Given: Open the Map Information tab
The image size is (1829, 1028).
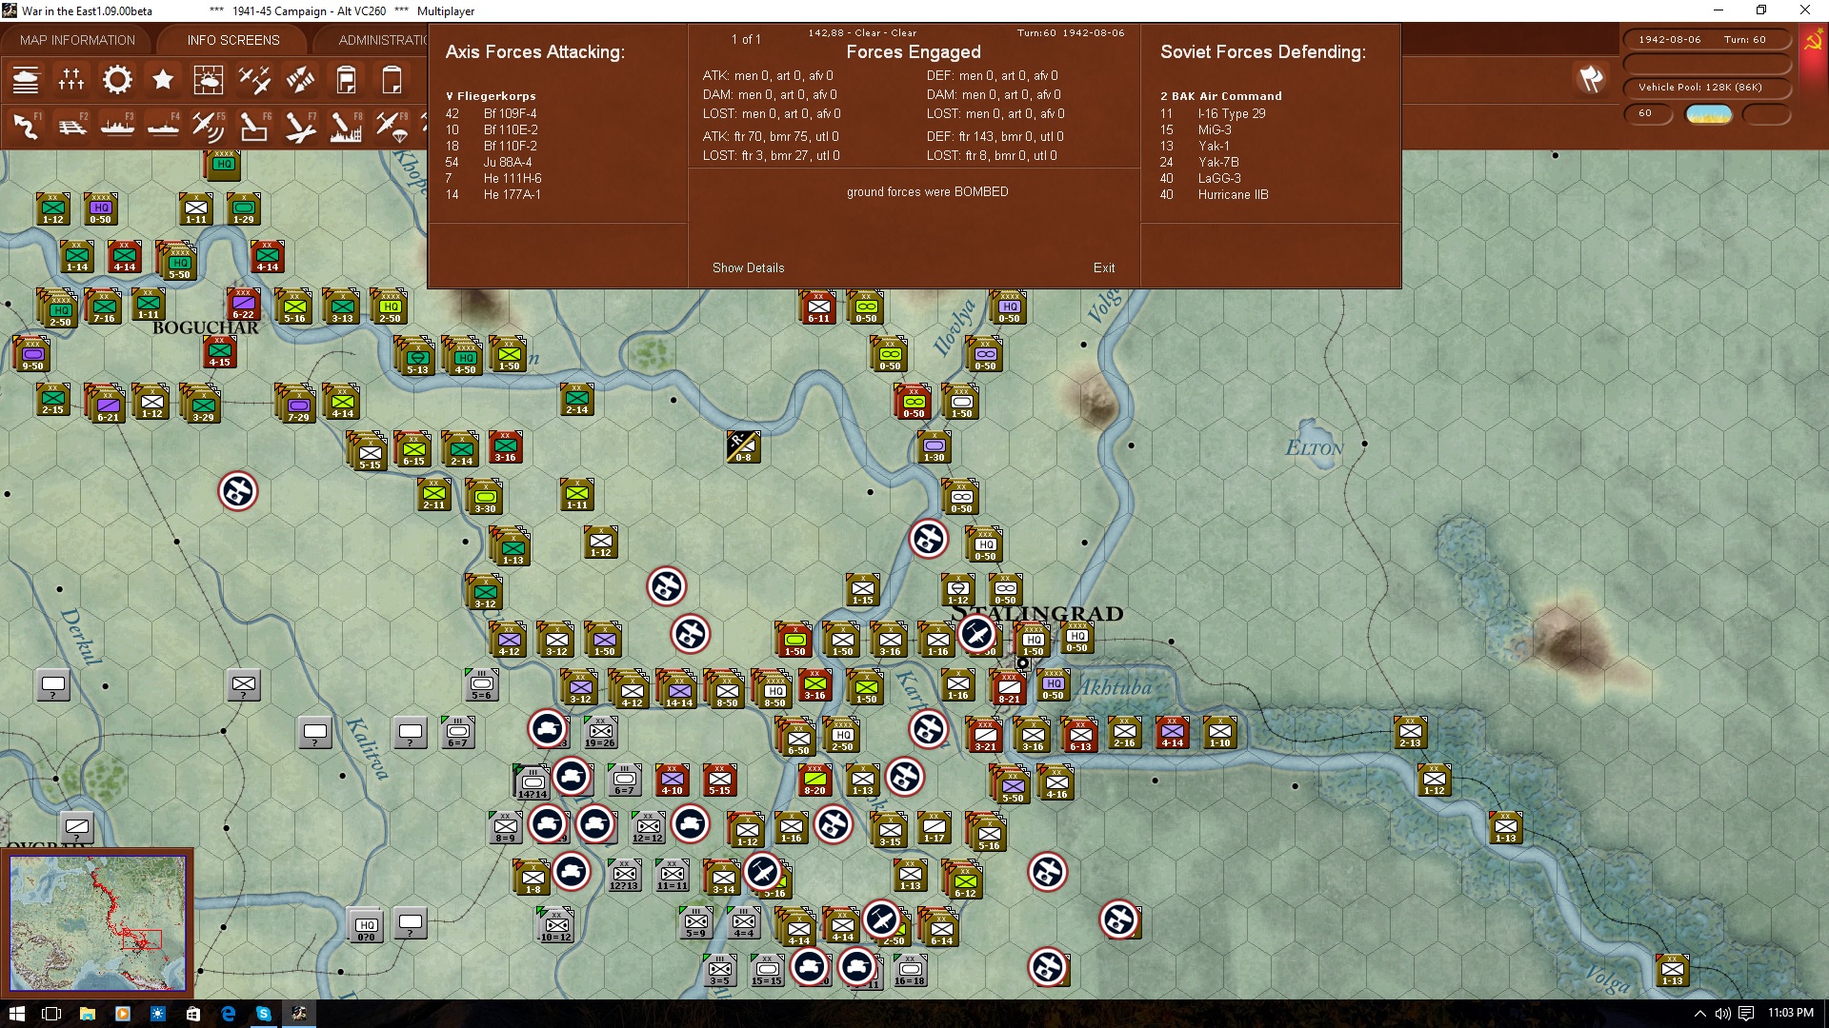Looking at the screenshot, I should [x=77, y=40].
